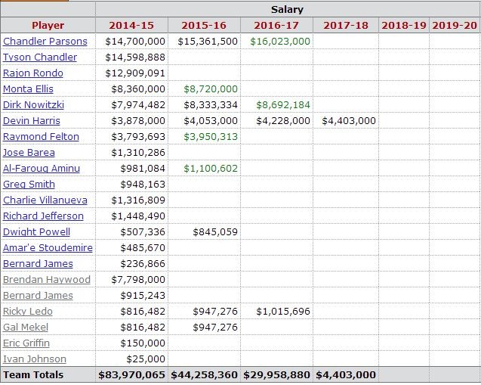Select the $83,970,065 team total
The height and width of the screenshot is (385, 481).
(131, 375)
